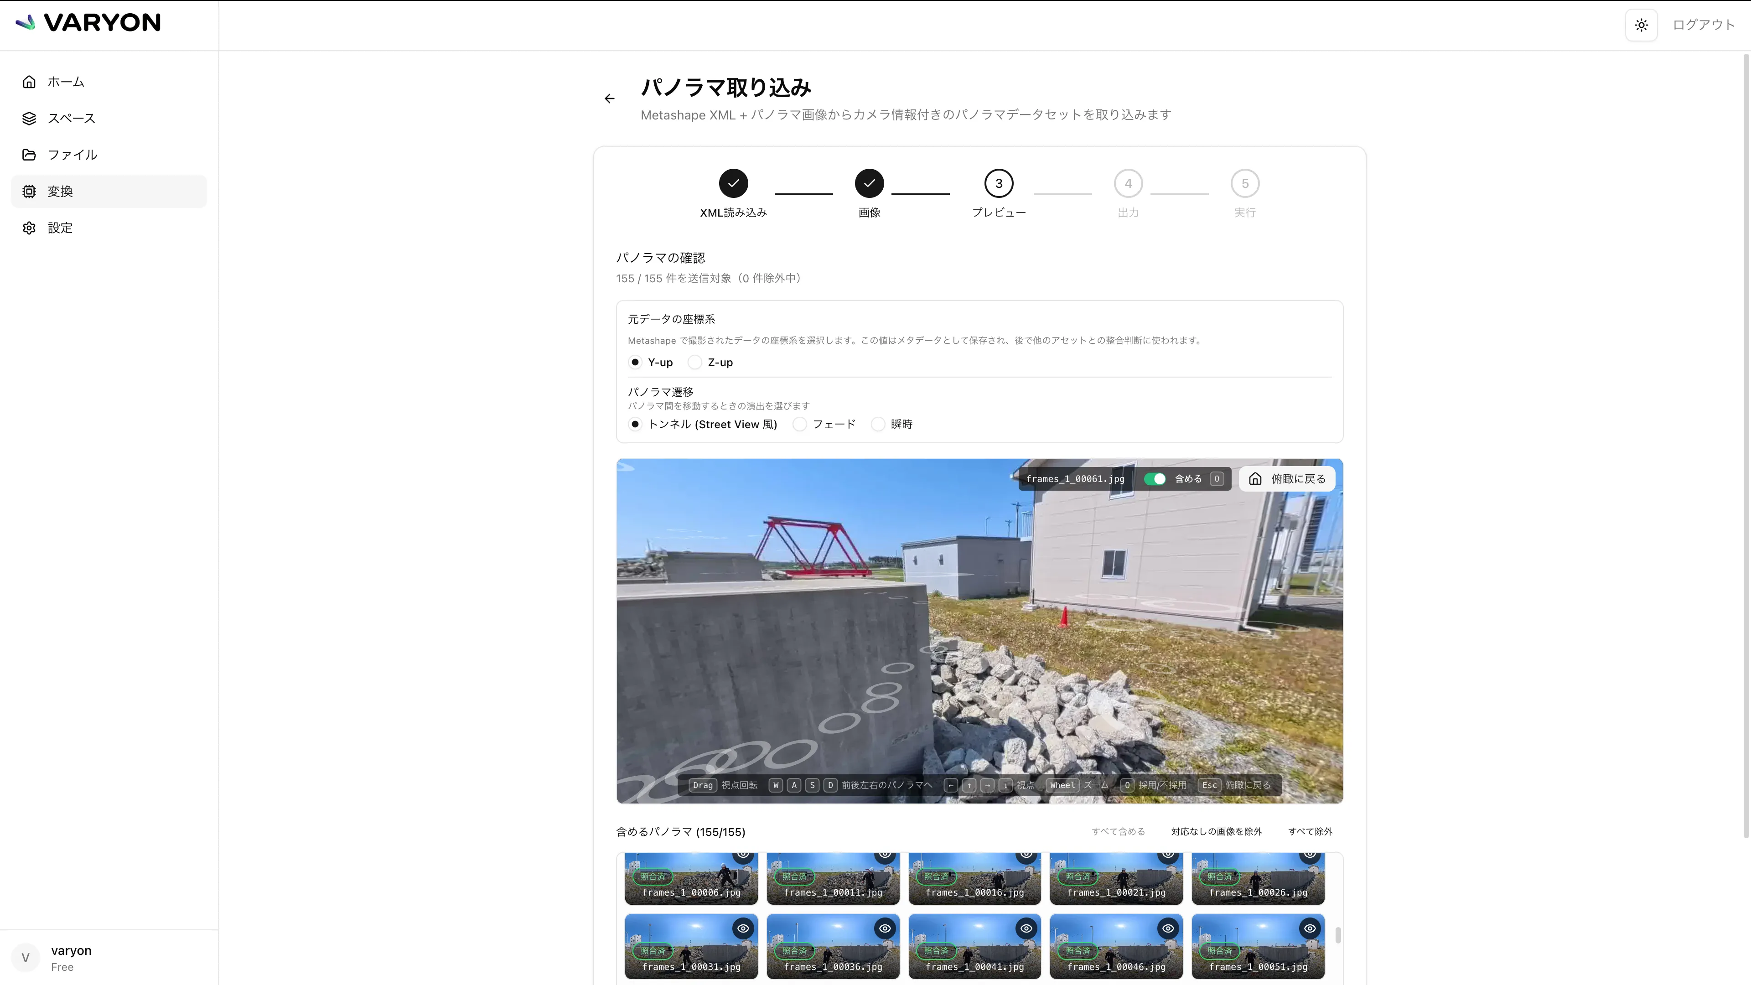
Task: Choose 瞬時 transition radio button
Action: pos(878,424)
